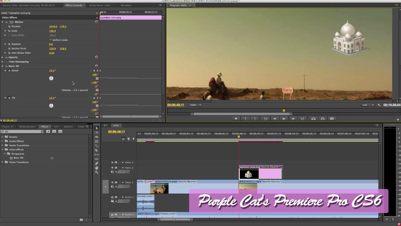
Task: Toggle Swivel animation stopwatch
Action: point(9,70)
